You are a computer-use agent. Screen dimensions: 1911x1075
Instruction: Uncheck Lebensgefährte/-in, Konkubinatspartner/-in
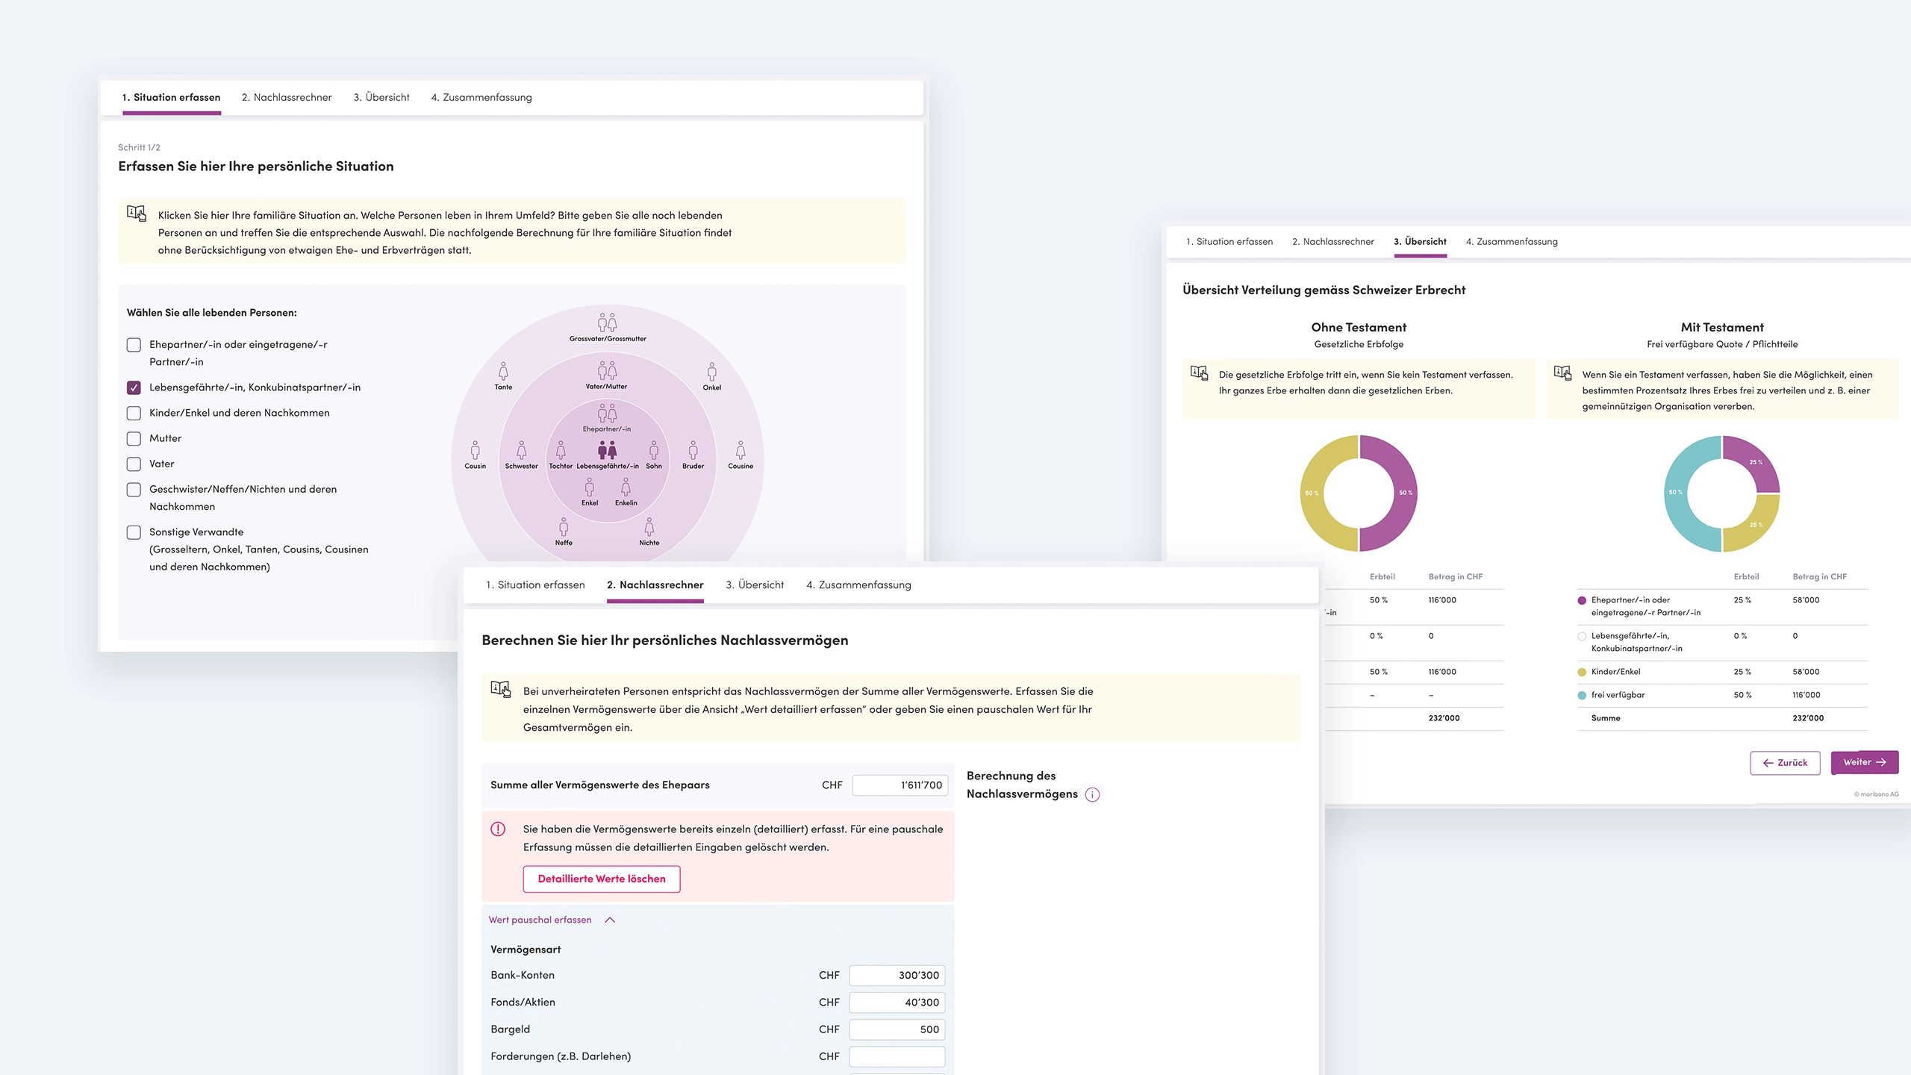pyautogui.click(x=134, y=387)
